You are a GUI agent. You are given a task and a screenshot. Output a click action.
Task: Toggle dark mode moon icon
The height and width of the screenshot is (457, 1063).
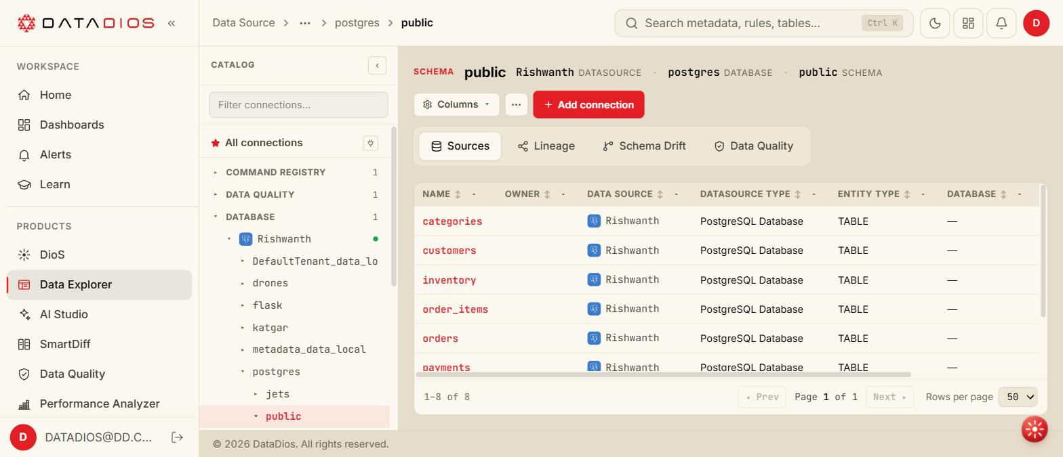point(935,23)
